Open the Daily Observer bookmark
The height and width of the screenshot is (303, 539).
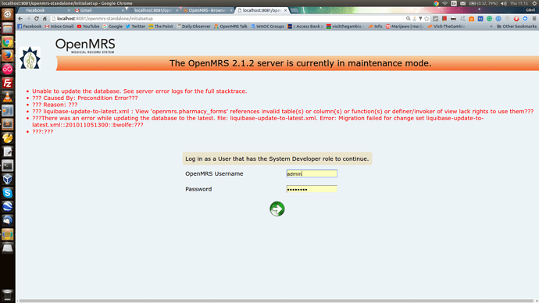pos(194,26)
